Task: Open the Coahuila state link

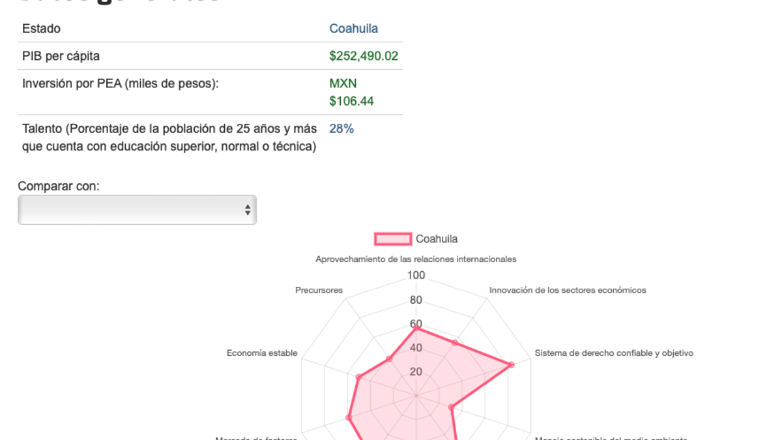Action: pyautogui.click(x=353, y=29)
